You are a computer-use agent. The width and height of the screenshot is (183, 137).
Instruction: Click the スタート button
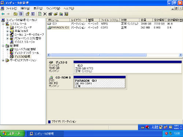(12, 134)
